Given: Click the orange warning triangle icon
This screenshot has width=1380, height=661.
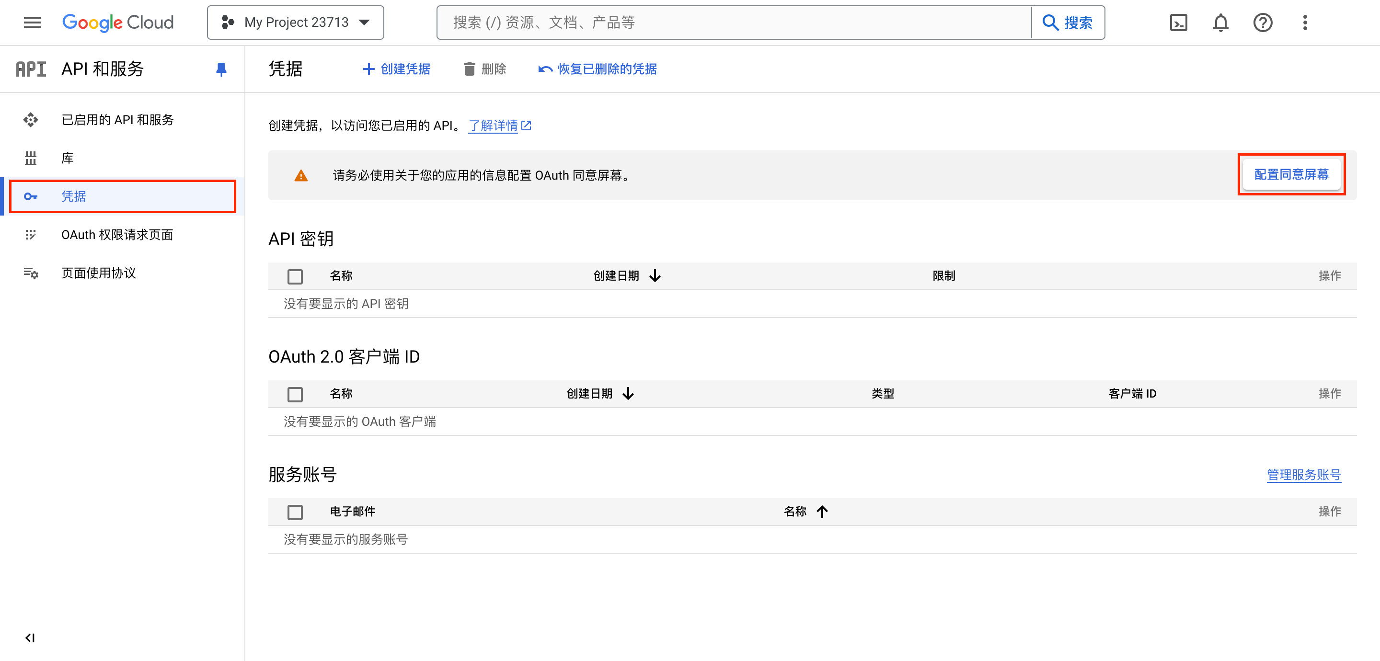Looking at the screenshot, I should coord(301,175).
